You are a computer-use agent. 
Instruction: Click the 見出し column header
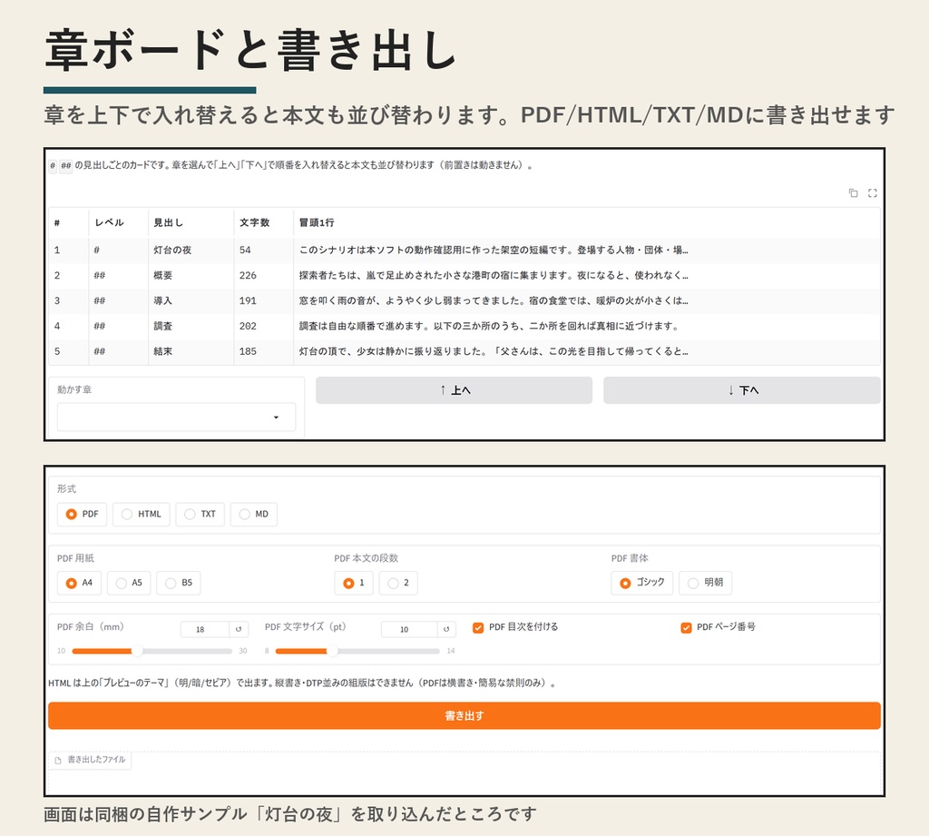coord(191,223)
